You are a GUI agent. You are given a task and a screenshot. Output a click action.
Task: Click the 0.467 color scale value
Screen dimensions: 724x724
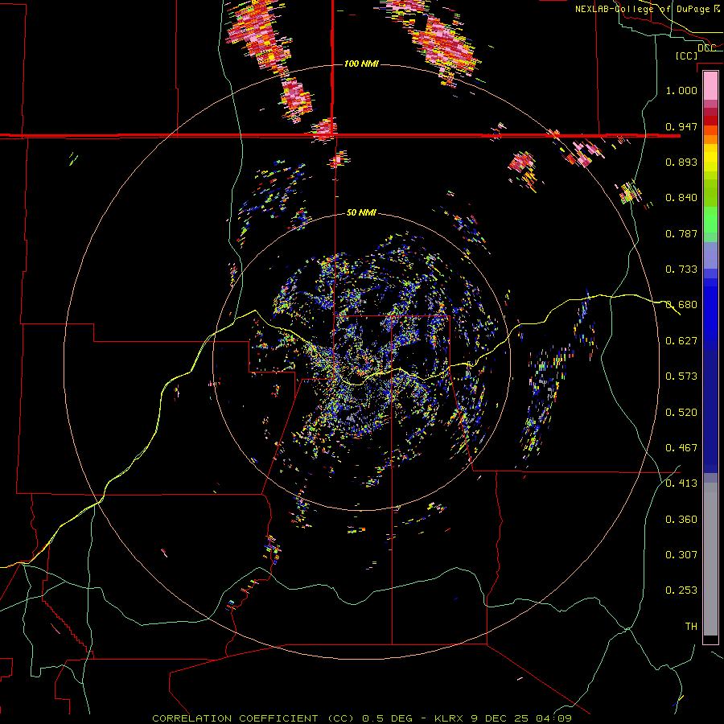[681, 448]
